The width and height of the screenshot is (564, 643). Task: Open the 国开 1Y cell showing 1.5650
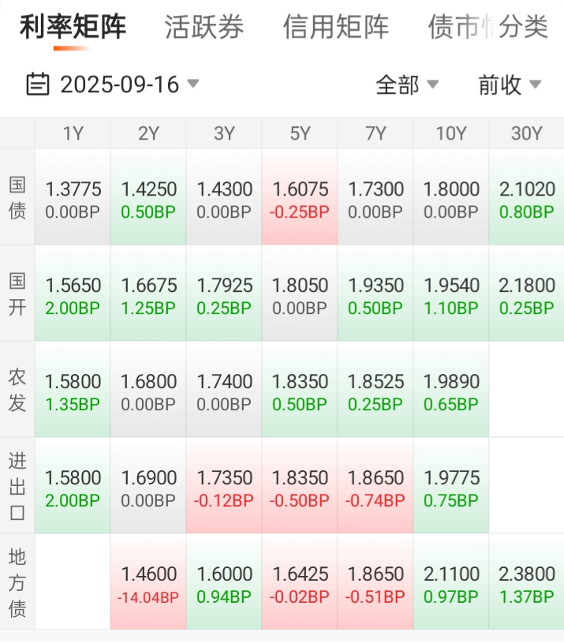pyautogui.click(x=73, y=293)
